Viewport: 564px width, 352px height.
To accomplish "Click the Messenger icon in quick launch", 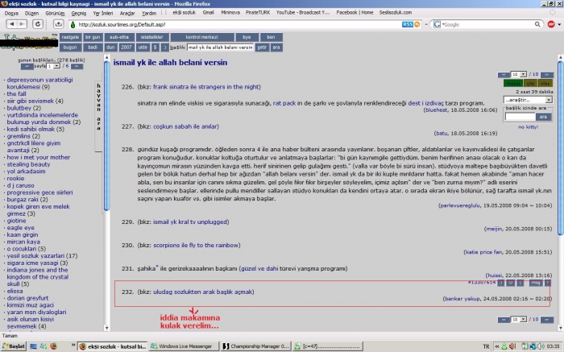I will coord(44,346).
